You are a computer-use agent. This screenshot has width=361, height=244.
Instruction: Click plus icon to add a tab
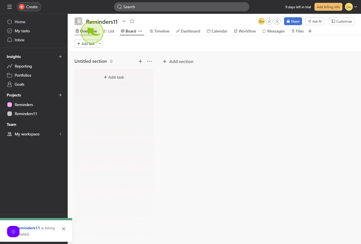310,31
